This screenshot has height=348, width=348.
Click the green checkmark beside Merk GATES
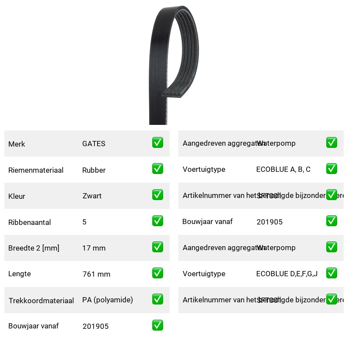pos(157,143)
